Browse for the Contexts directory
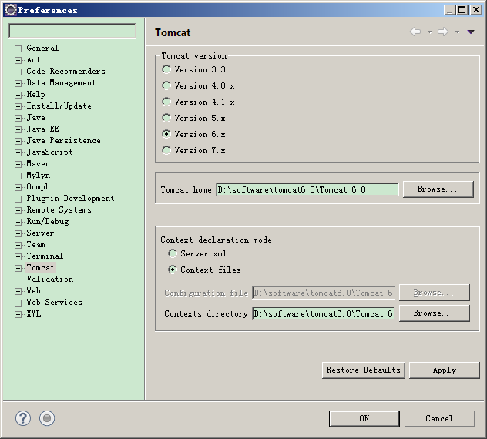The width and height of the screenshot is (487, 439). click(x=434, y=313)
